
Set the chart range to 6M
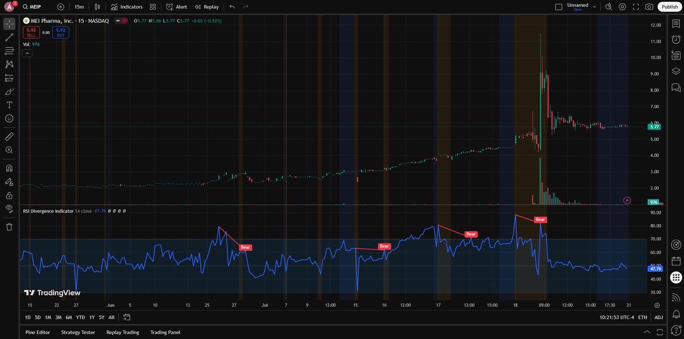(x=69, y=317)
